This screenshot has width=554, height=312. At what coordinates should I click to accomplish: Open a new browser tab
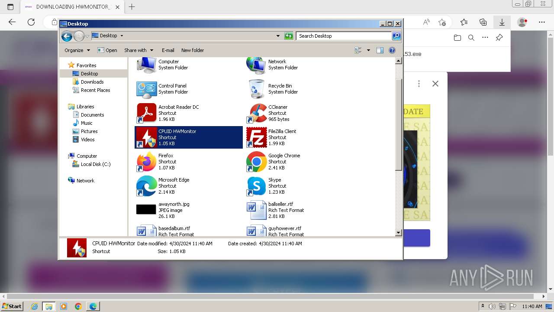(132, 7)
